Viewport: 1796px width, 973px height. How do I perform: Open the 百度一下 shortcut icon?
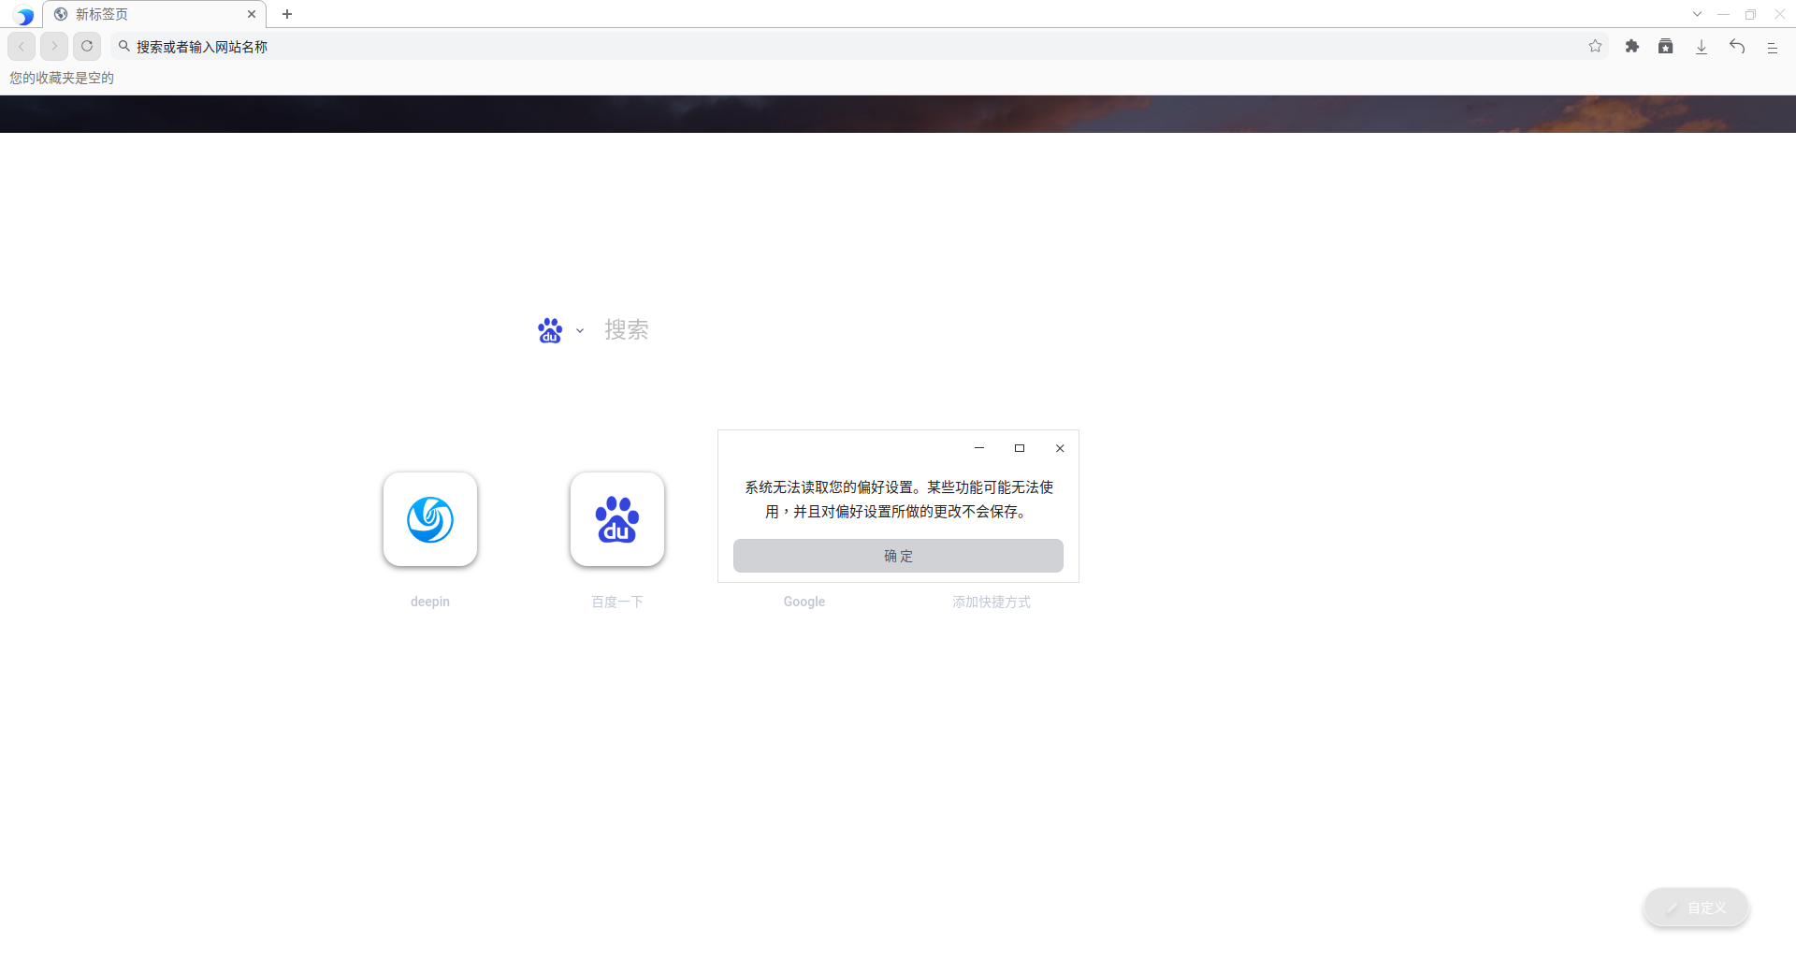616,519
